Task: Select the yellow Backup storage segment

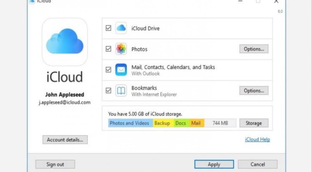Action: [163, 123]
